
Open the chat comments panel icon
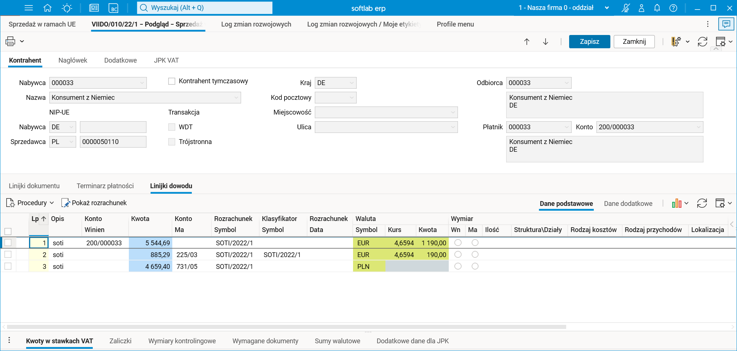pos(726,24)
